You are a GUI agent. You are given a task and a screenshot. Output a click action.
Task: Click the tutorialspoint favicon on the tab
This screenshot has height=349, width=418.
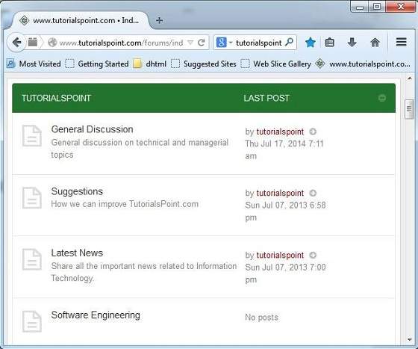tap(24, 20)
